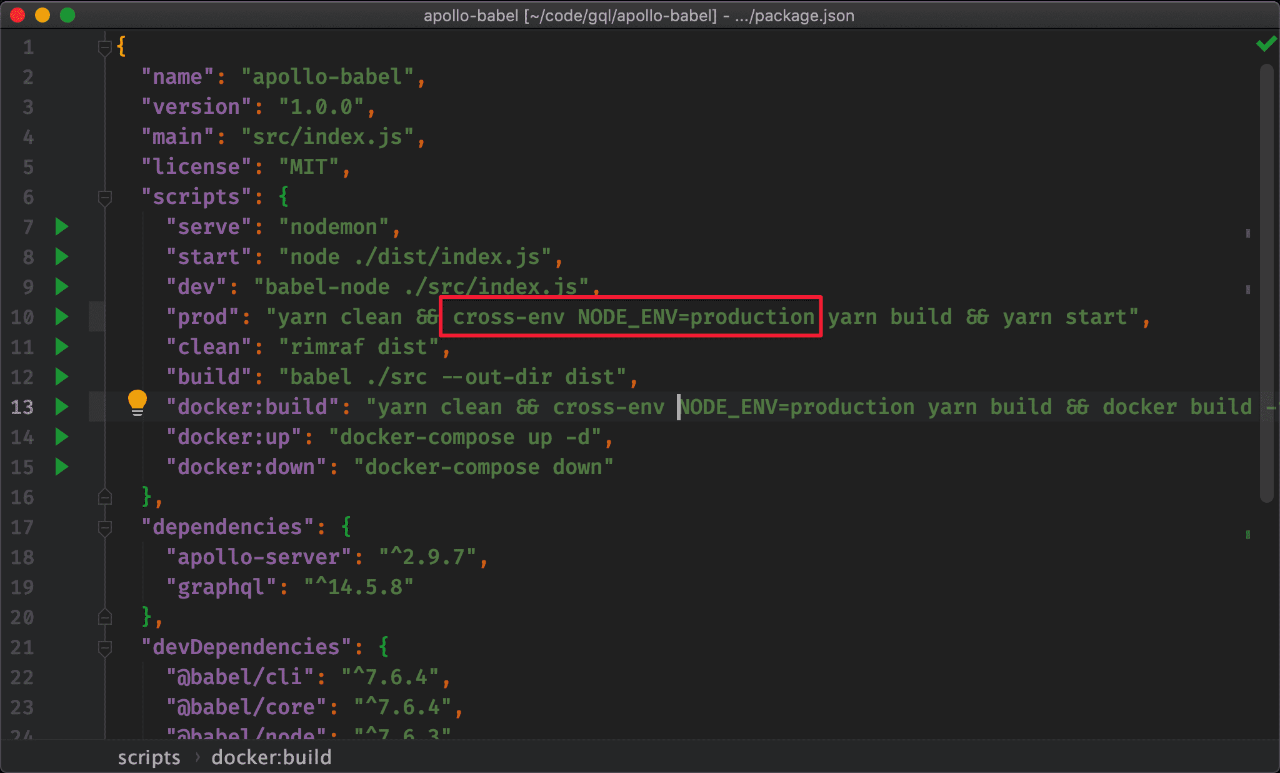The height and width of the screenshot is (773, 1280).
Task: Click the "rimraf dist" clean value
Action: pos(358,347)
